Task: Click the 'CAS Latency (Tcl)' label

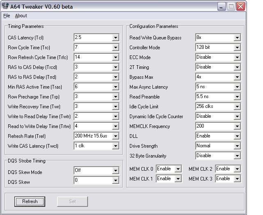Action: tap(25, 38)
